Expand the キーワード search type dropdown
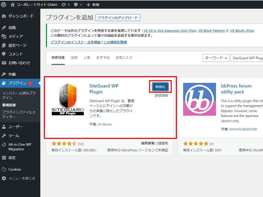 coord(216,58)
